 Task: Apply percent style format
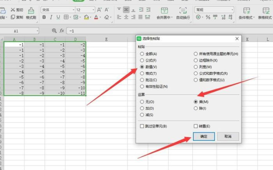tap(208, 17)
